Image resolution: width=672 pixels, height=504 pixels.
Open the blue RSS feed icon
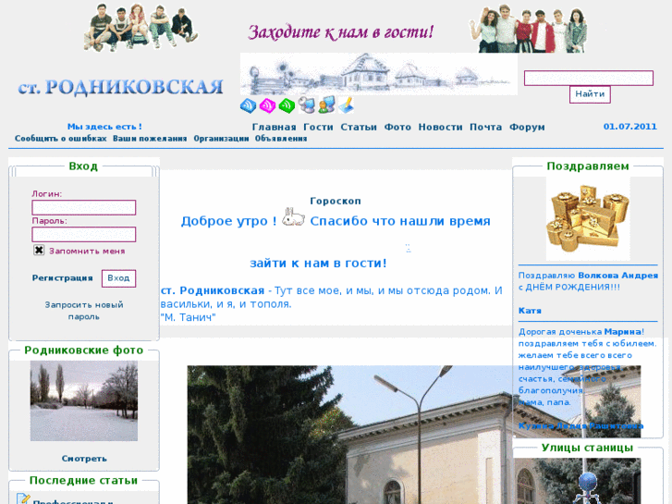click(x=248, y=105)
